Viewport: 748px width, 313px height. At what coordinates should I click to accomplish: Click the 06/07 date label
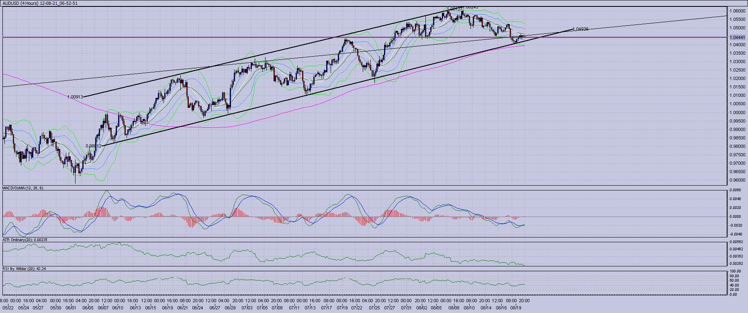pyautogui.click(x=103, y=308)
